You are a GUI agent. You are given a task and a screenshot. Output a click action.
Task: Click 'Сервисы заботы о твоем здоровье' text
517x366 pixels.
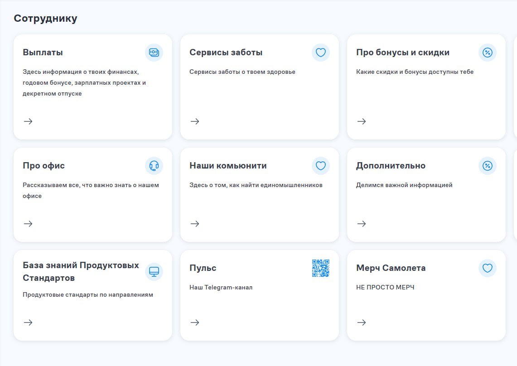(242, 72)
